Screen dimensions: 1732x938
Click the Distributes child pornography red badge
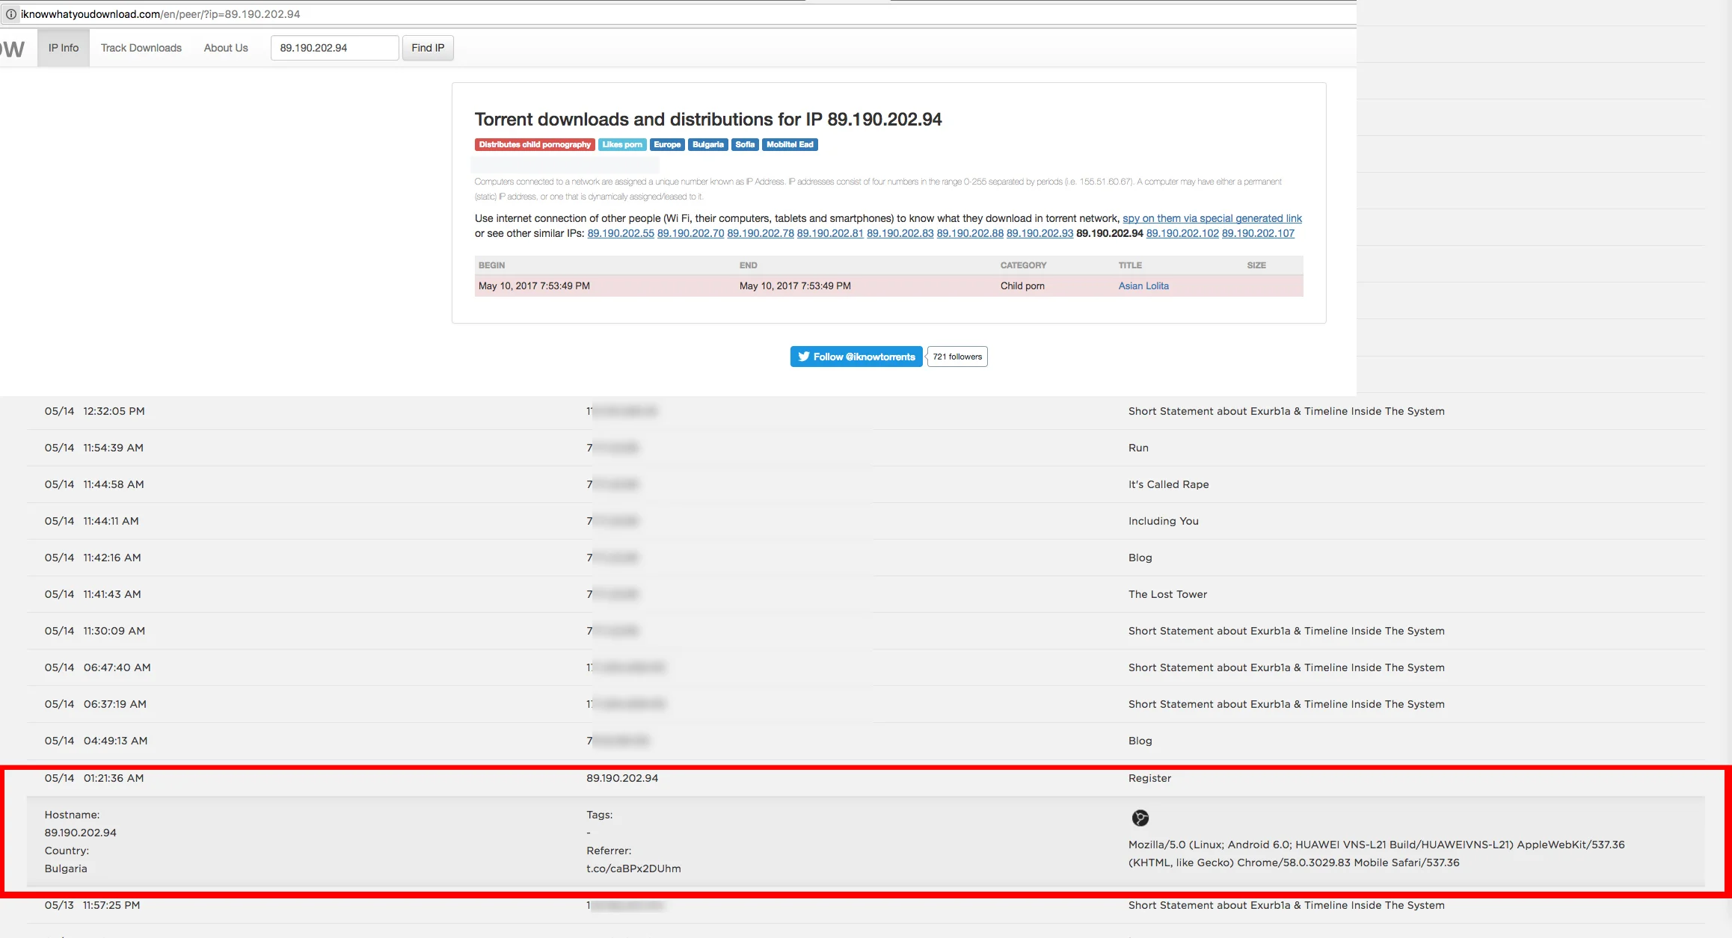[x=534, y=144]
